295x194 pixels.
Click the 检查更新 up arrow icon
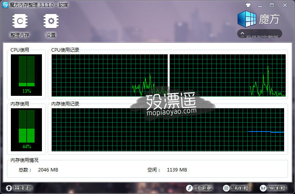click(9, 188)
